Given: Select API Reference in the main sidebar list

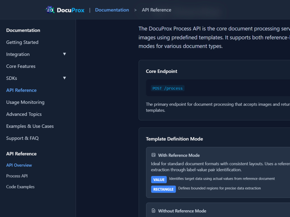Looking at the screenshot, I should click(21, 90).
